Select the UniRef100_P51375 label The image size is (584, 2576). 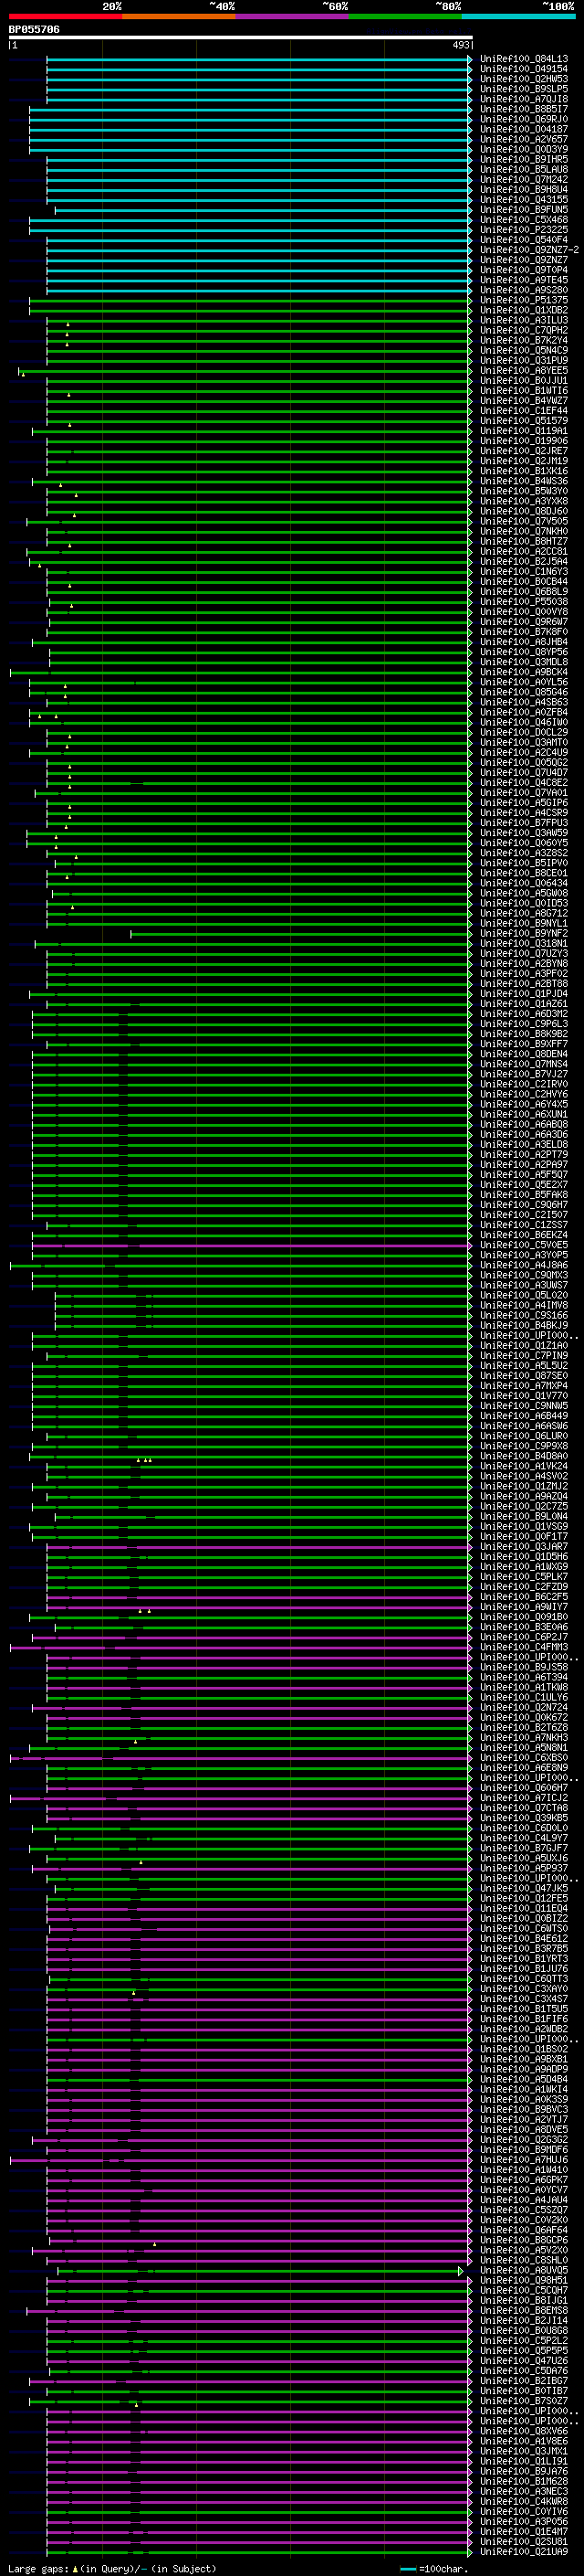(524, 300)
